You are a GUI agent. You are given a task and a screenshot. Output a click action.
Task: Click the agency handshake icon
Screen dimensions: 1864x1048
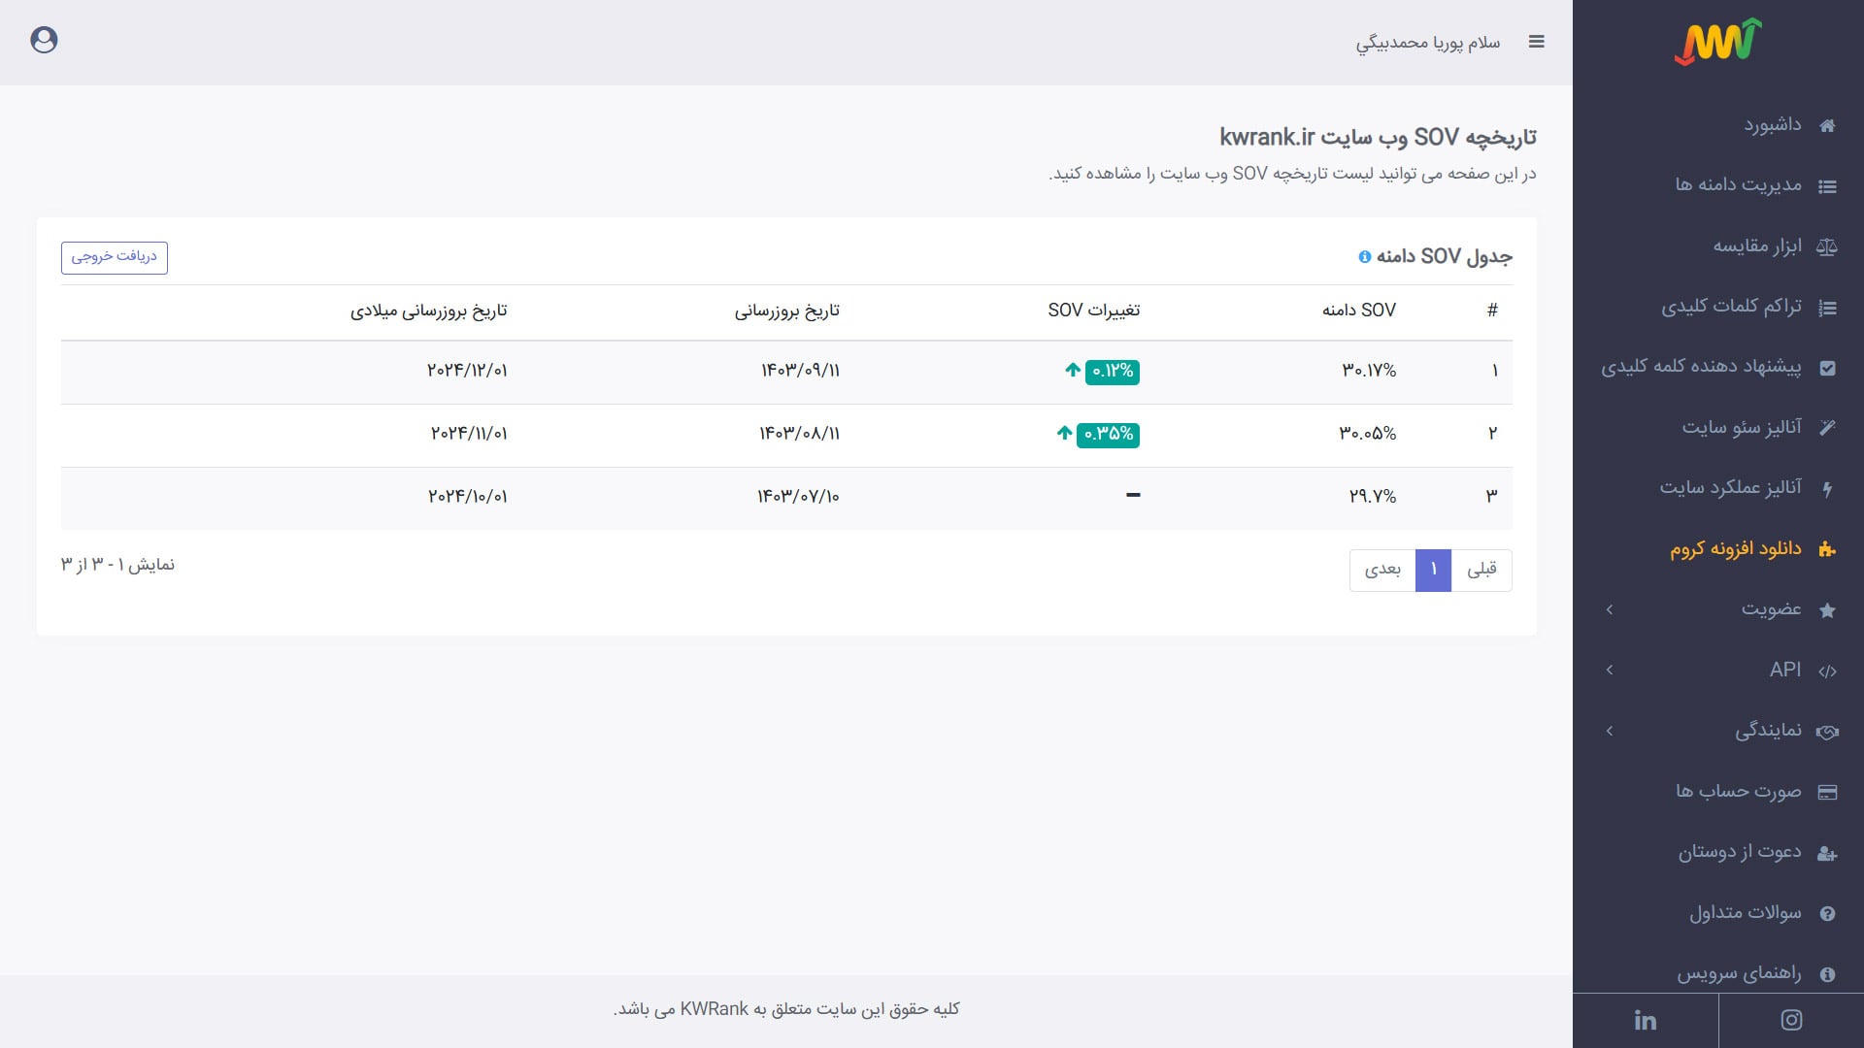tap(1827, 732)
